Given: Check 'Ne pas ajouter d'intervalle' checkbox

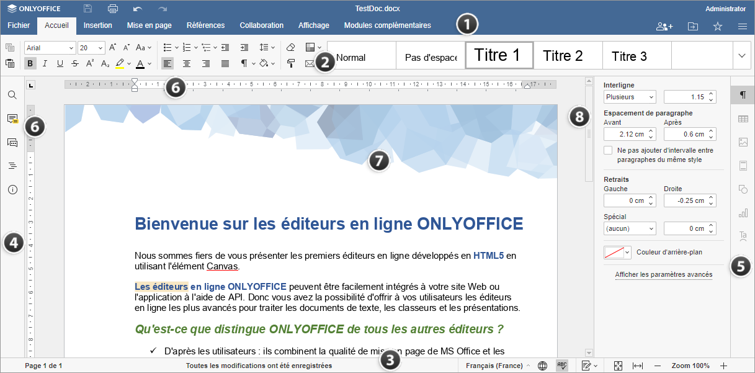Looking at the screenshot, I should click(608, 150).
